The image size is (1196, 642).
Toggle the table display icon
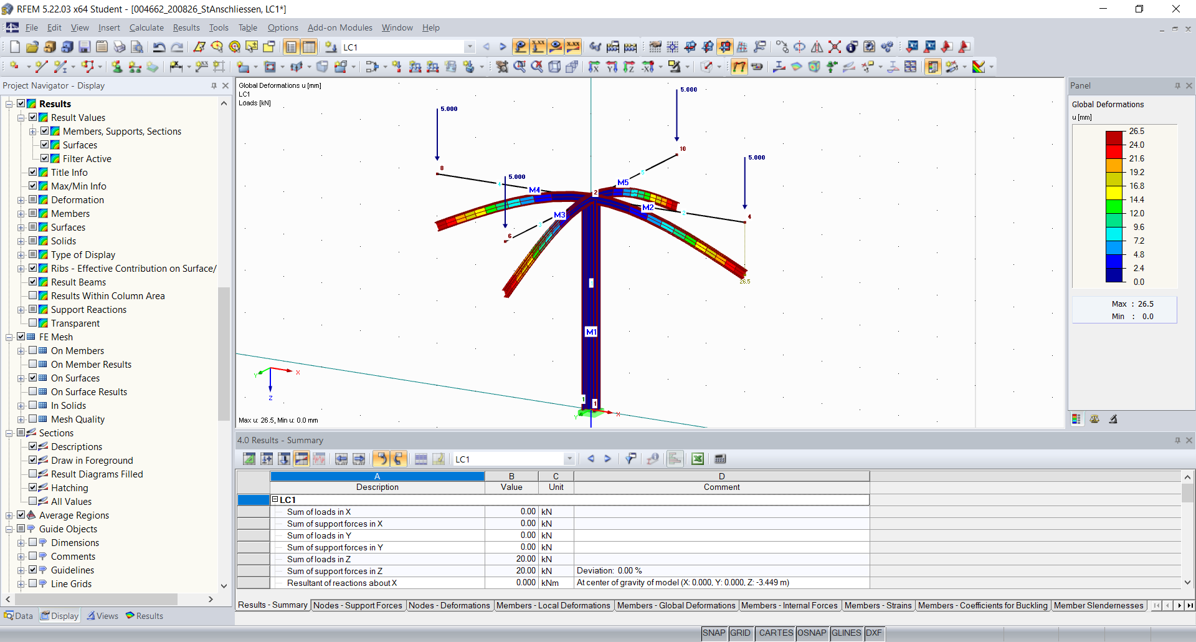tap(309, 47)
